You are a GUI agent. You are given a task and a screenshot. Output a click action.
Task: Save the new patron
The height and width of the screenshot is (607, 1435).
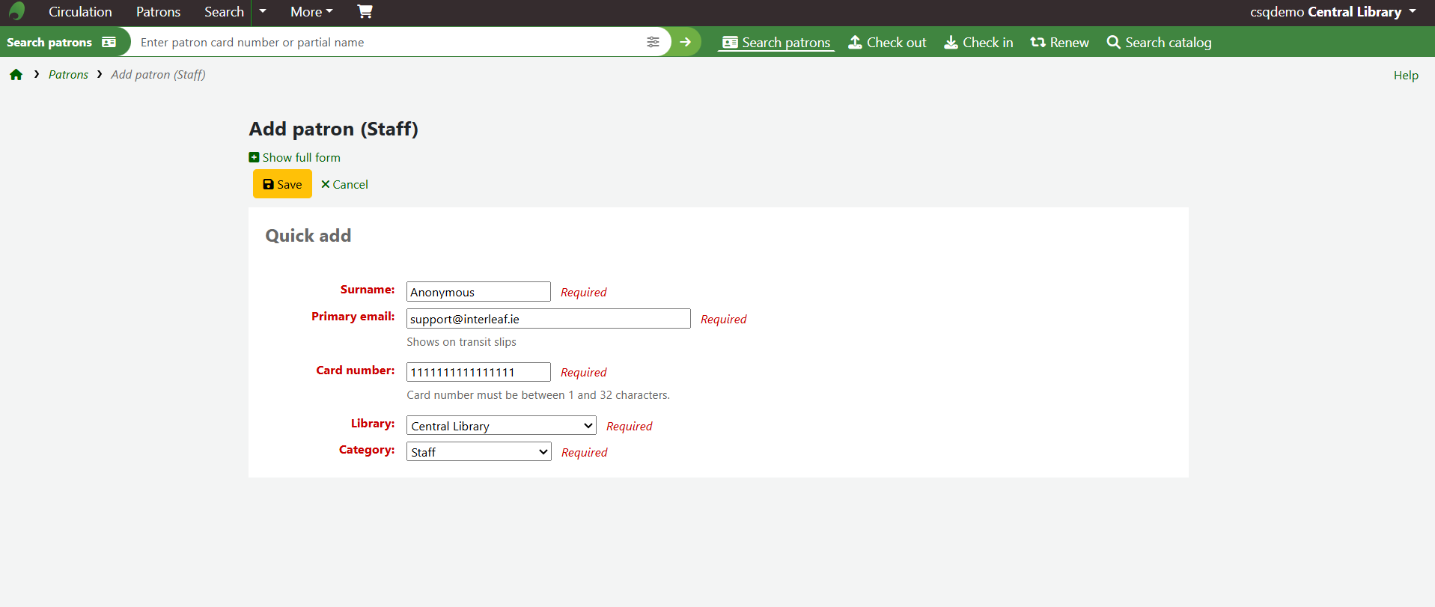pyautogui.click(x=282, y=184)
